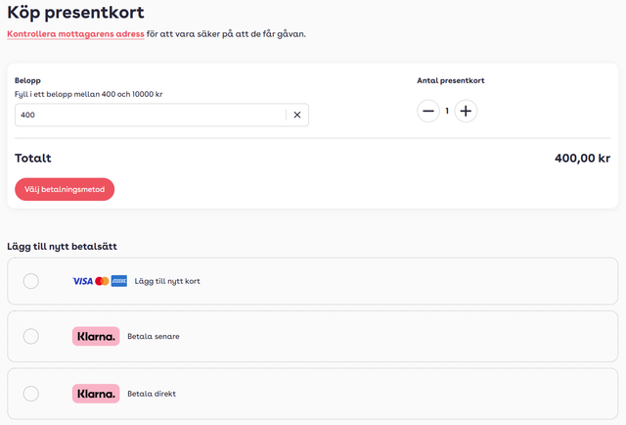The image size is (626, 425).
Task: Choose the Klarna Betala senare radio button
Action: point(31,336)
